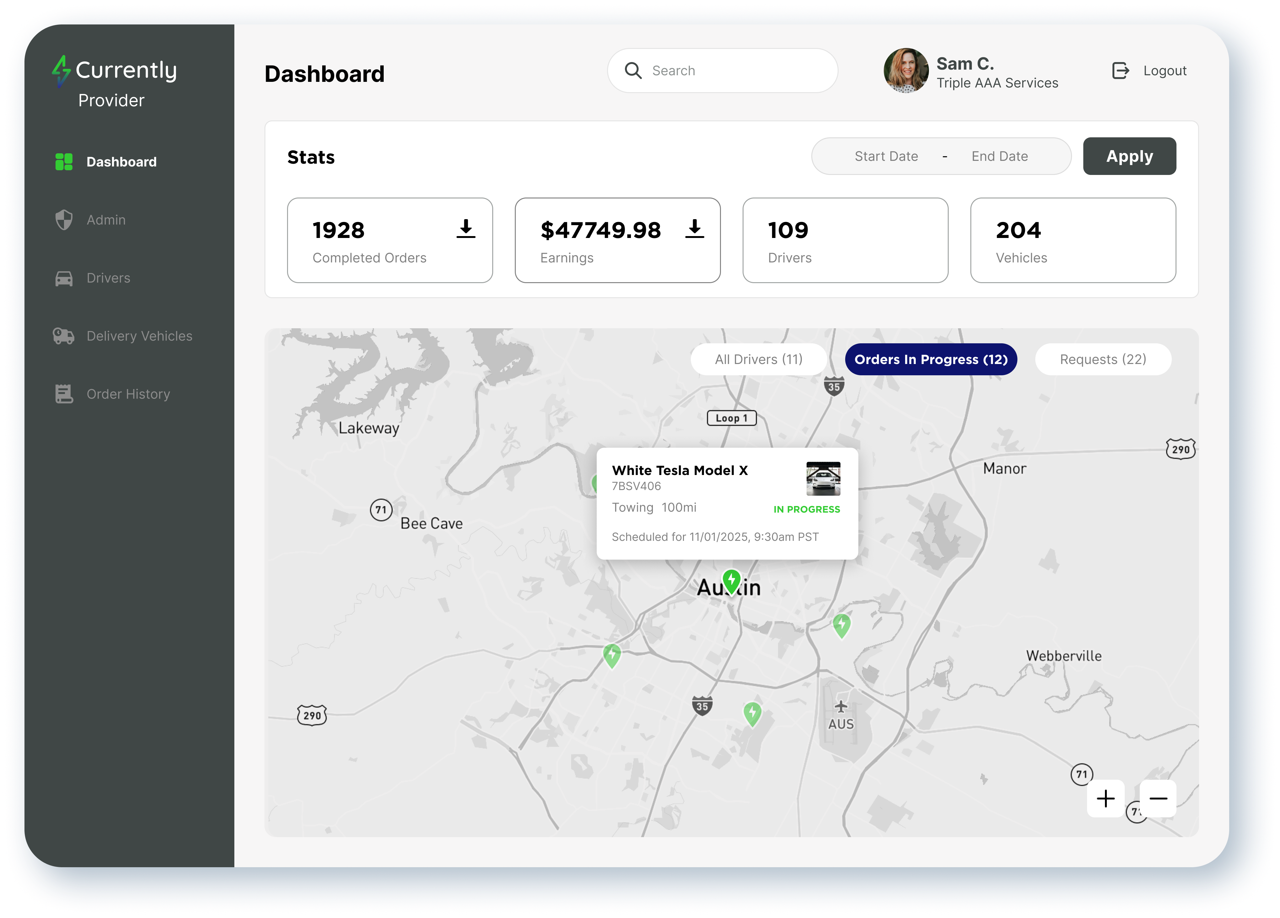
Task: Set the End Date field
Action: [1000, 156]
